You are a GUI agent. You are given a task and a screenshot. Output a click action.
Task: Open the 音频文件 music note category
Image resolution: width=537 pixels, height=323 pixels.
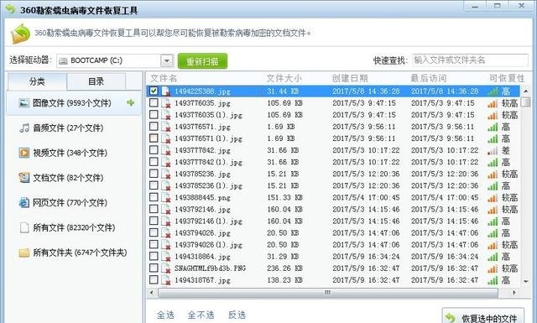pos(24,128)
